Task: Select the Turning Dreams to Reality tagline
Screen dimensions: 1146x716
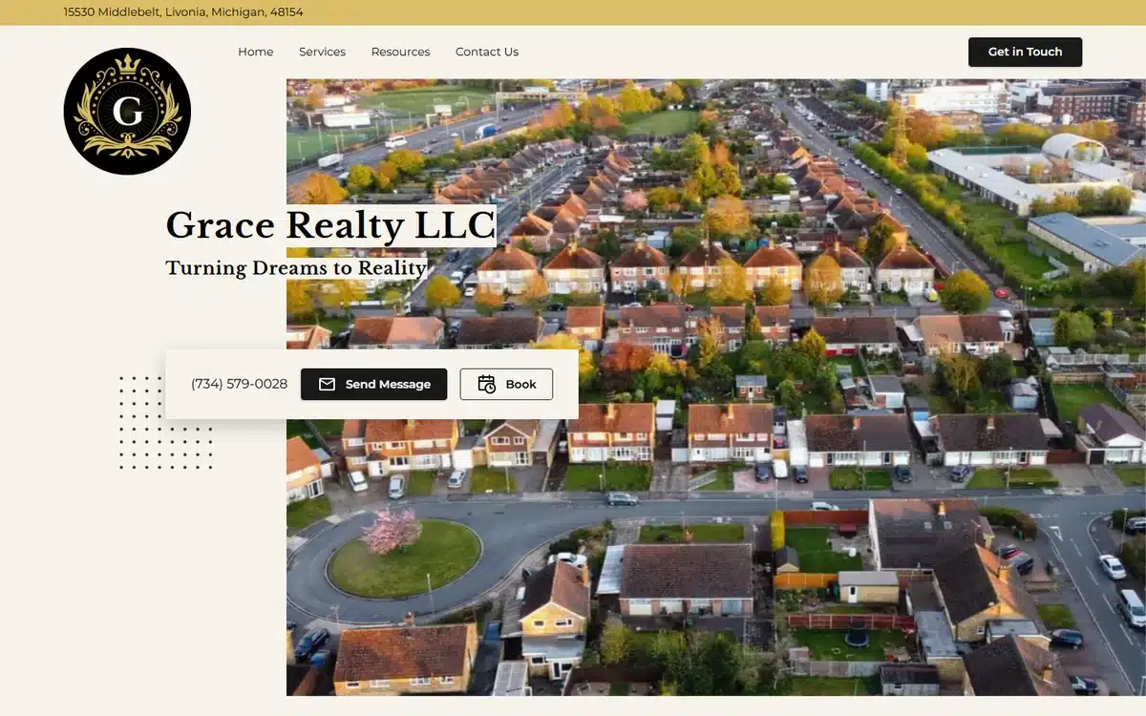Action: 296,268
